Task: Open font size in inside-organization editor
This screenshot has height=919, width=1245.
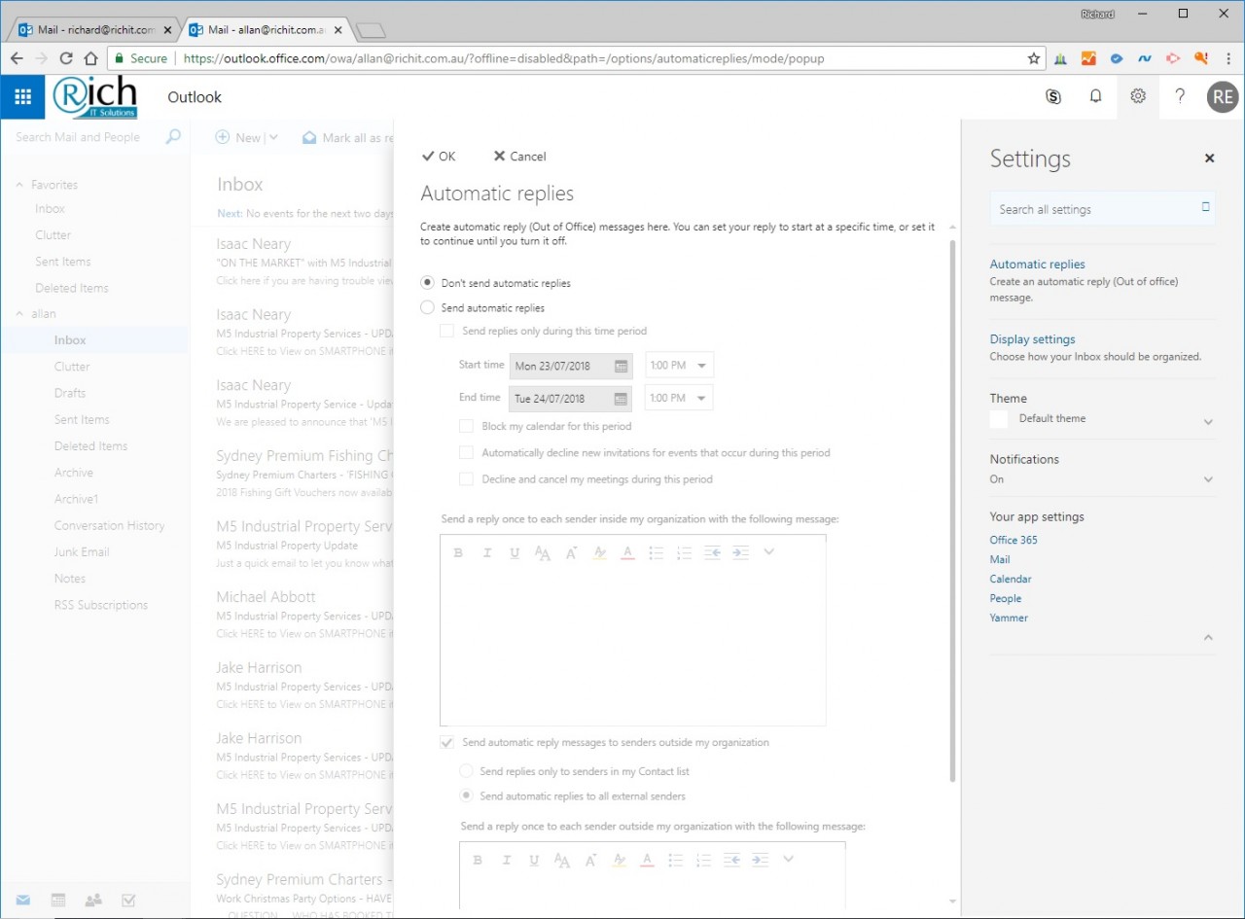Action: [571, 552]
